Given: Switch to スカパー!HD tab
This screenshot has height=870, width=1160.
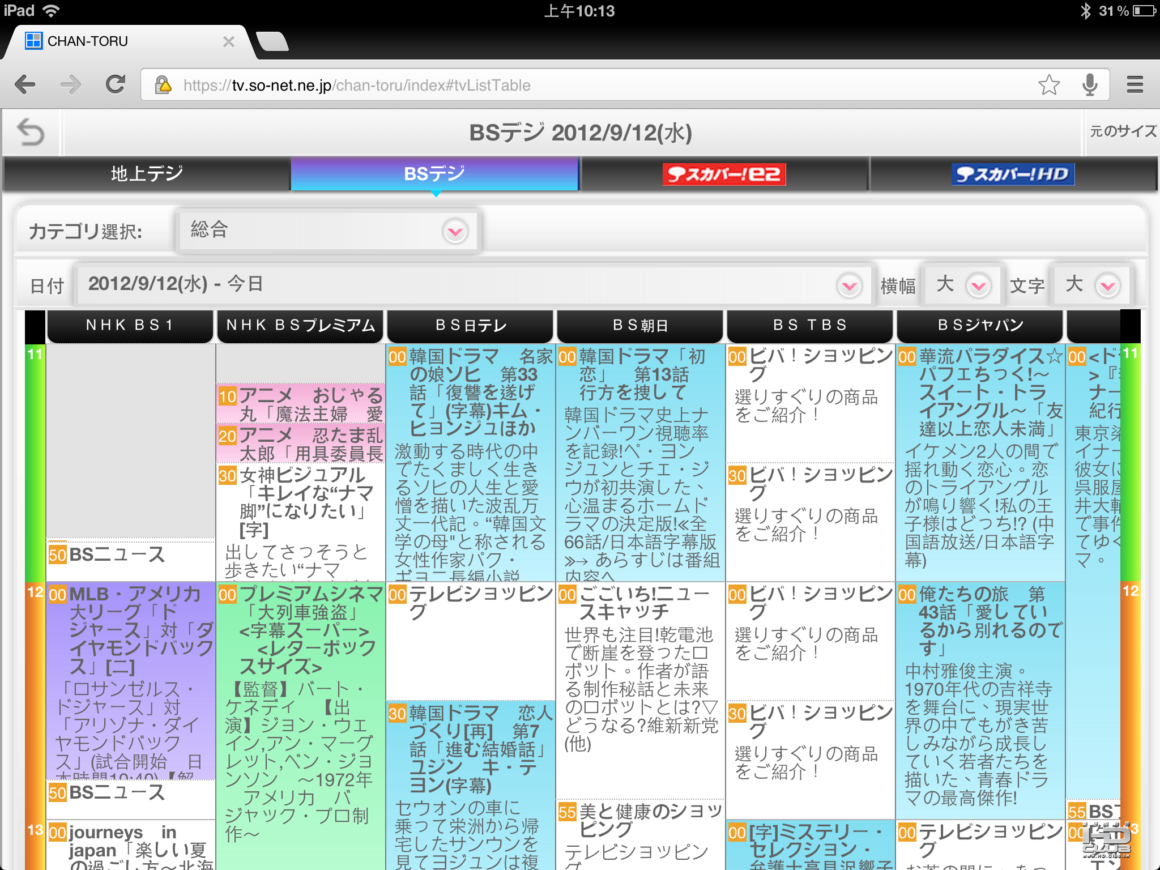Looking at the screenshot, I should click(x=1013, y=174).
